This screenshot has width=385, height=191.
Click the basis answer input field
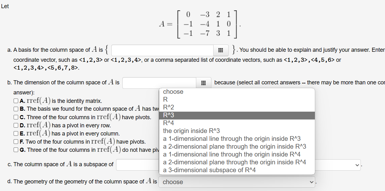click(x=162, y=50)
